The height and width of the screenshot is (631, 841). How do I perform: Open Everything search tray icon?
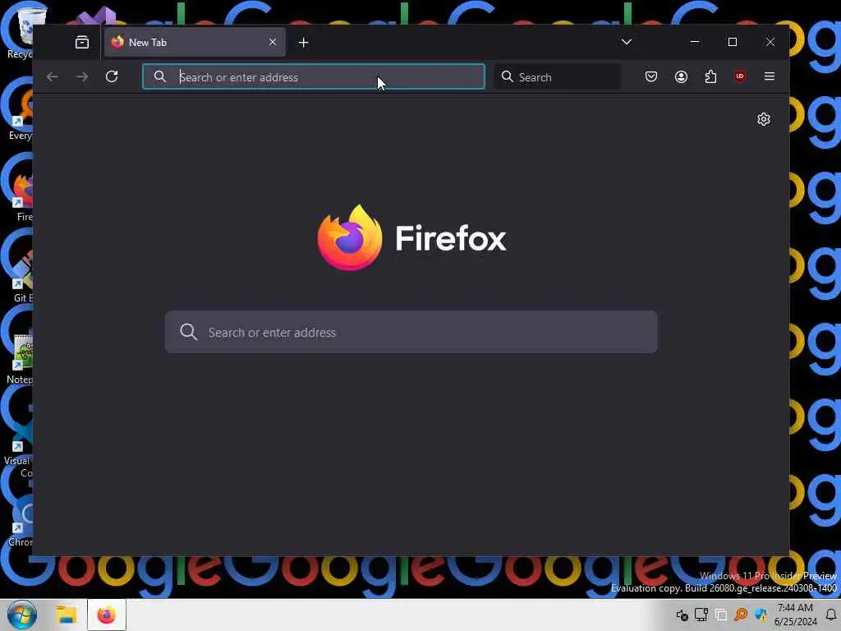(x=741, y=615)
